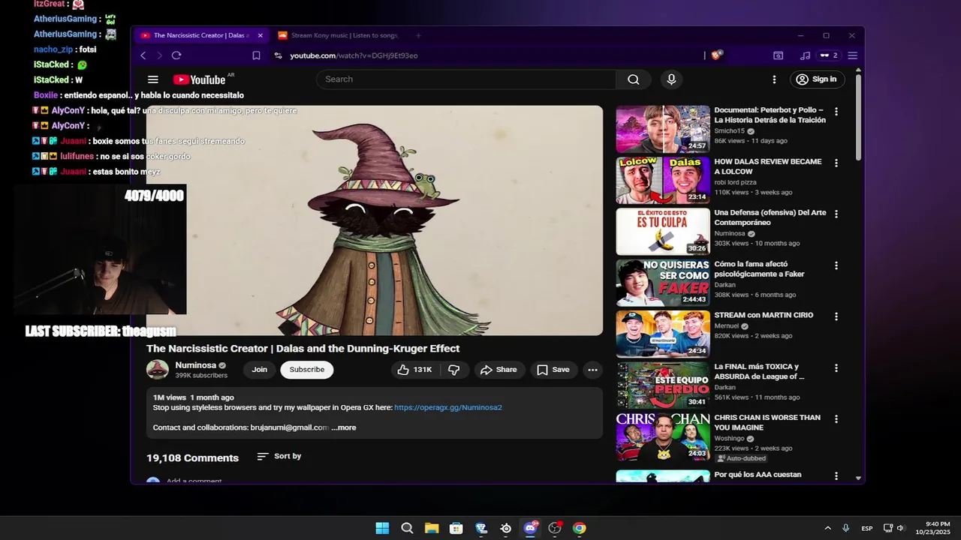Image resolution: width=961 pixels, height=540 pixels.
Task: Open comments 'Sort by' dropdown
Action: click(x=279, y=456)
